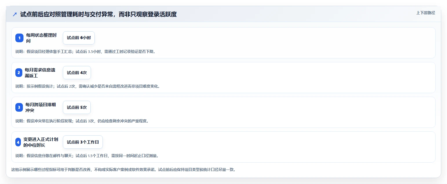The width and height of the screenshot is (447, 184).
Task: Click the note mentioning 试点后 3.5小时
Action: [x=85, y=51]
